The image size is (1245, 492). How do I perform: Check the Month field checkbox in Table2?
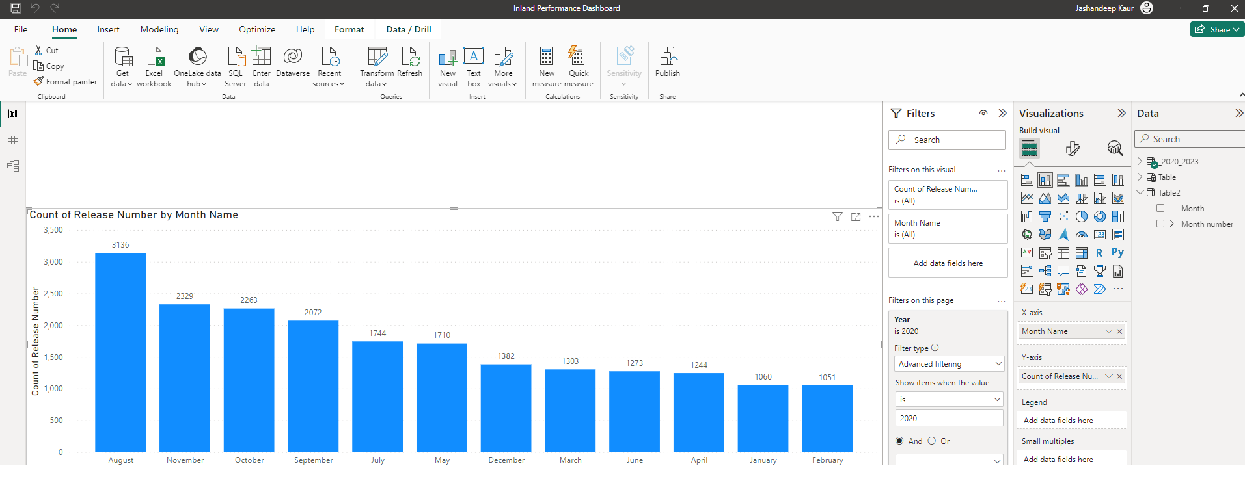(x=1160, y=209)
